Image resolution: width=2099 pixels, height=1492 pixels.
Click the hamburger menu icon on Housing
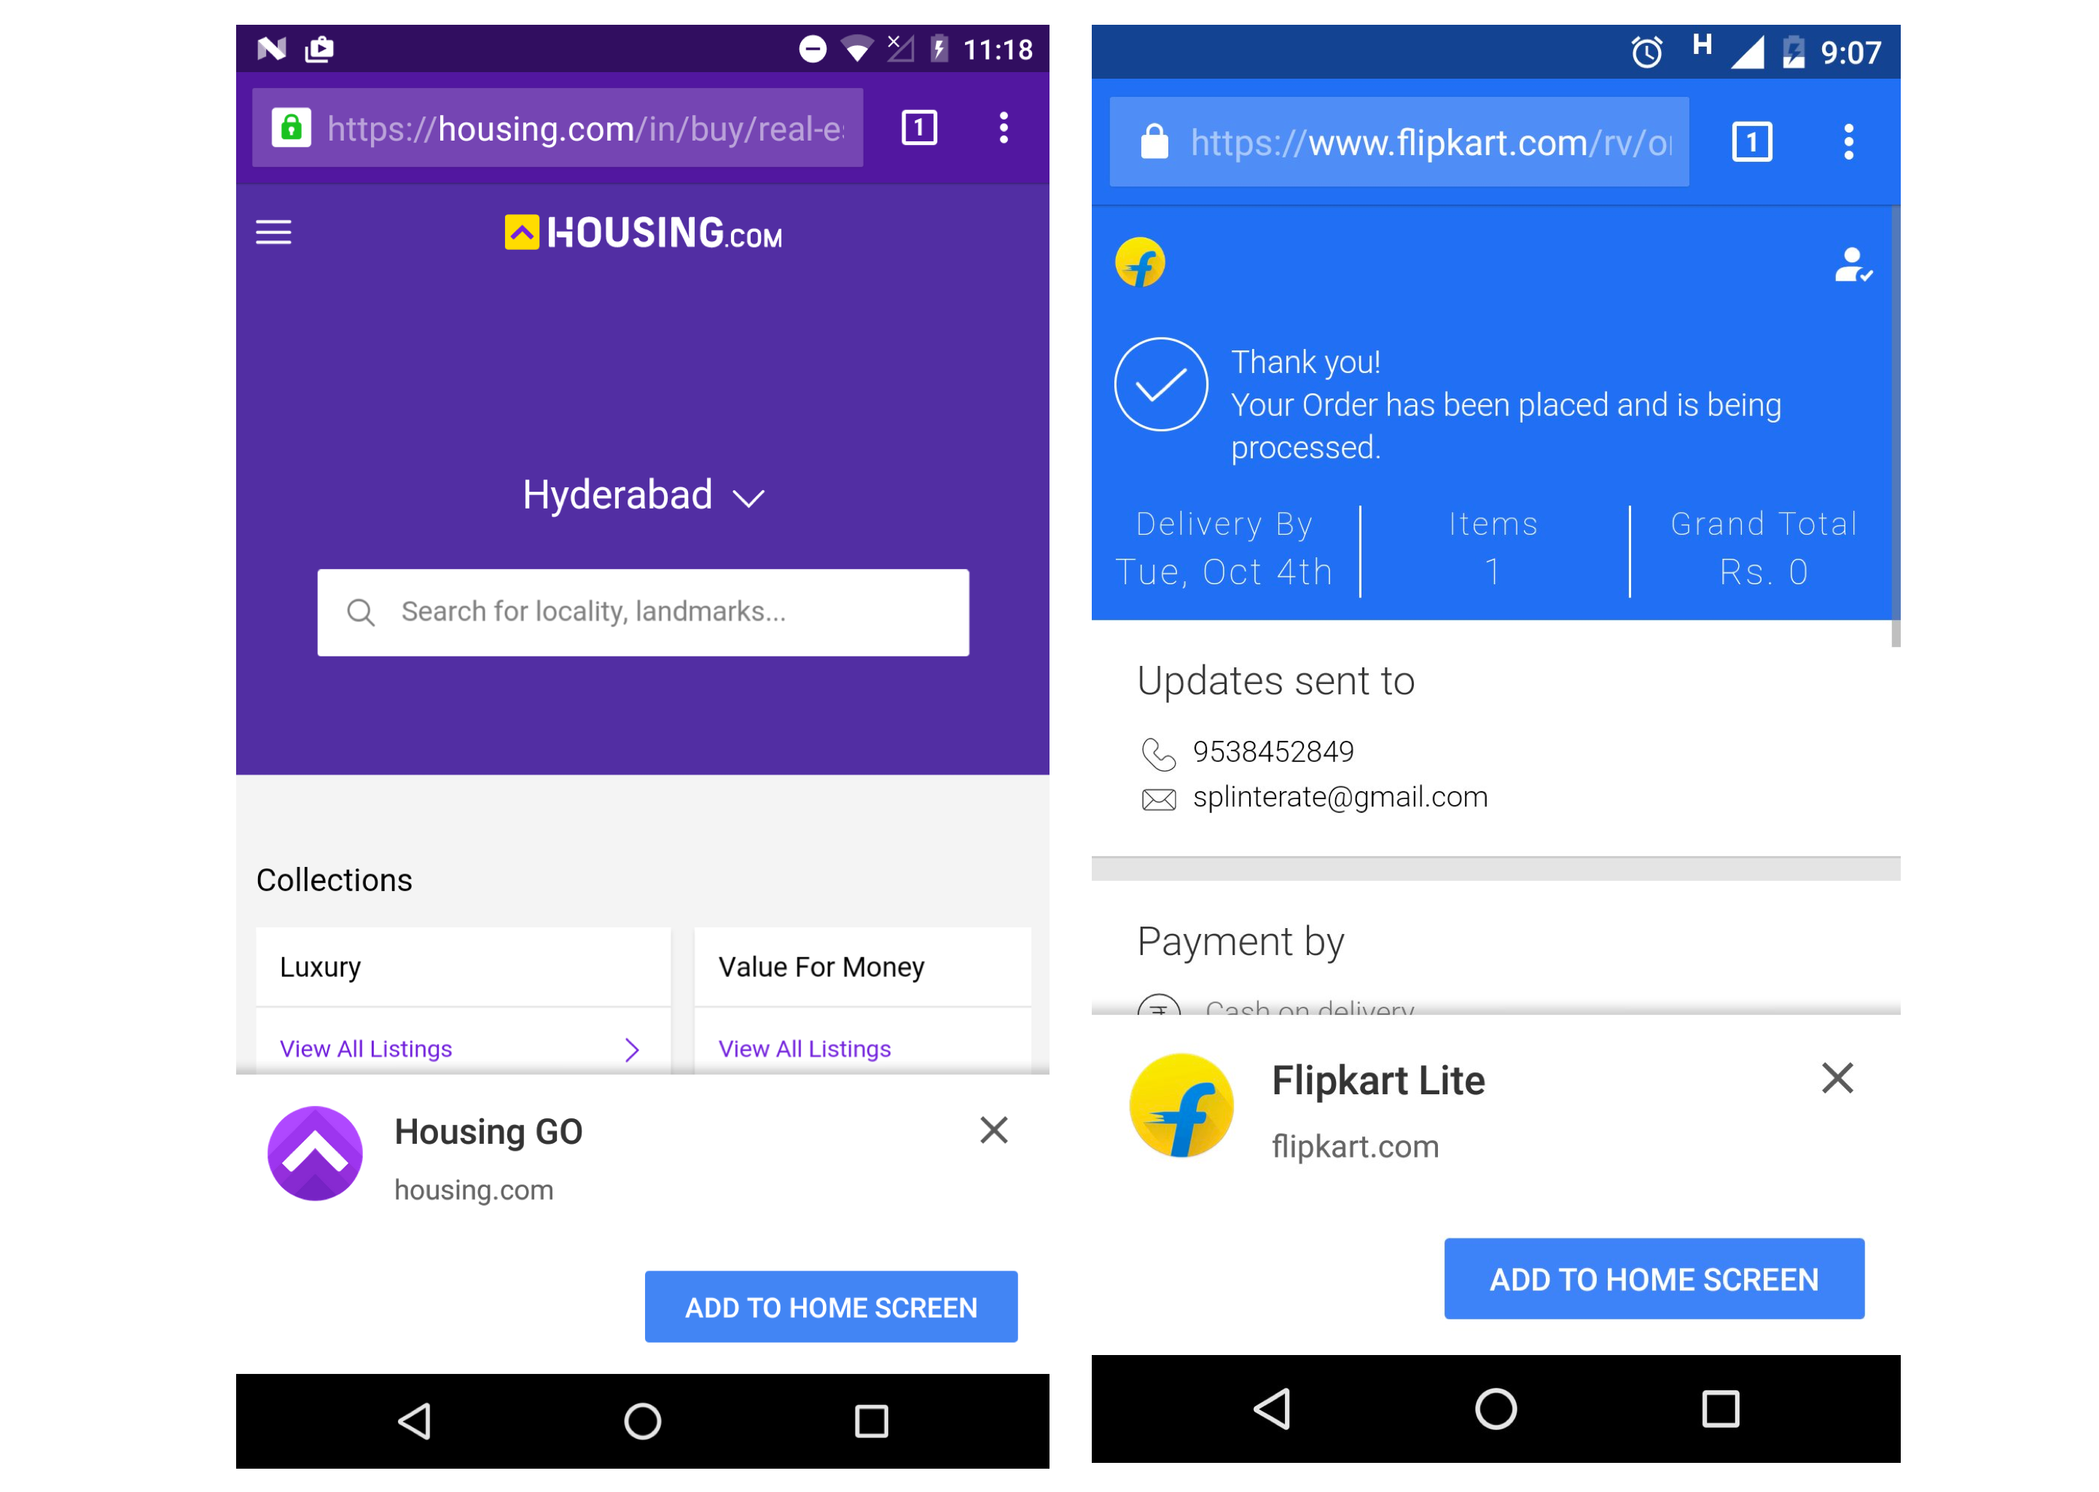click(x=275, y=232)
